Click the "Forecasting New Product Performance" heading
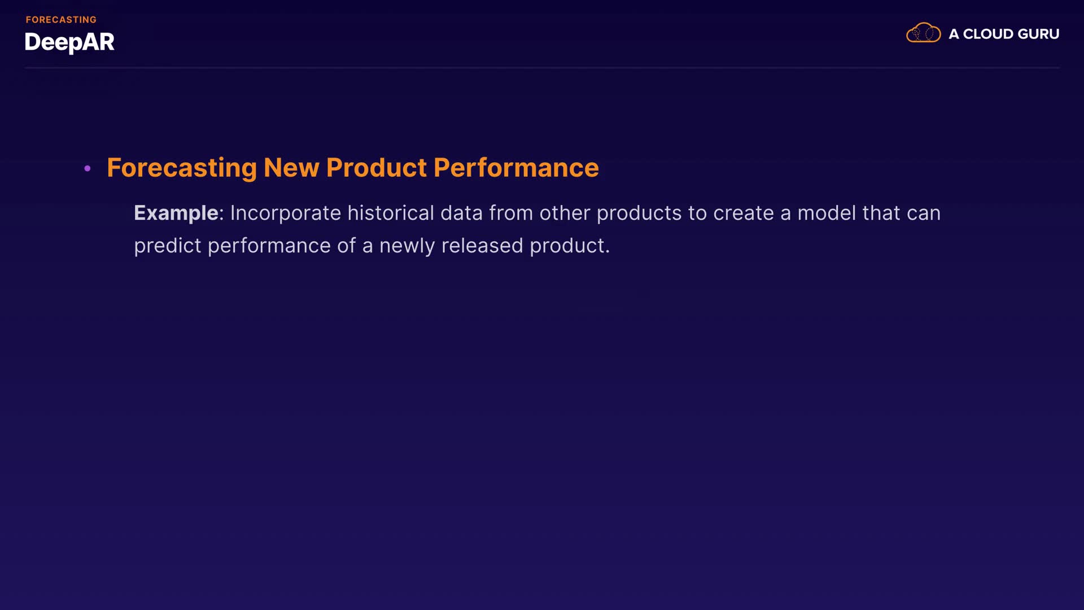The height and width of the screenshot is (610, 1084). 352,168
